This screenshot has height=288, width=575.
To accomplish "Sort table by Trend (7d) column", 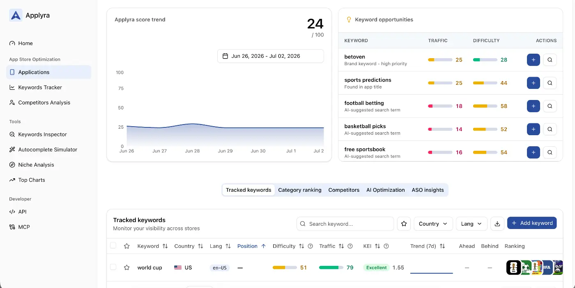I will (428, 246).
